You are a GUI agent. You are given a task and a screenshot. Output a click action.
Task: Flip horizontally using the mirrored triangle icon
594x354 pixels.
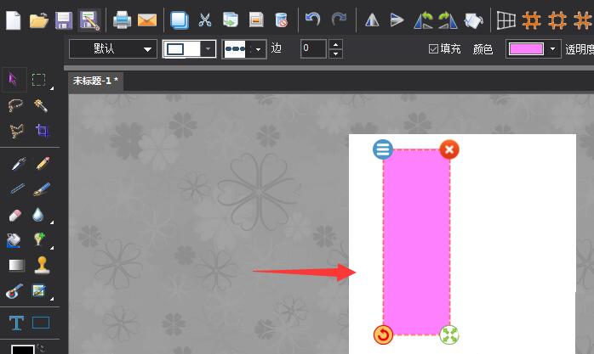coord(372,20)
